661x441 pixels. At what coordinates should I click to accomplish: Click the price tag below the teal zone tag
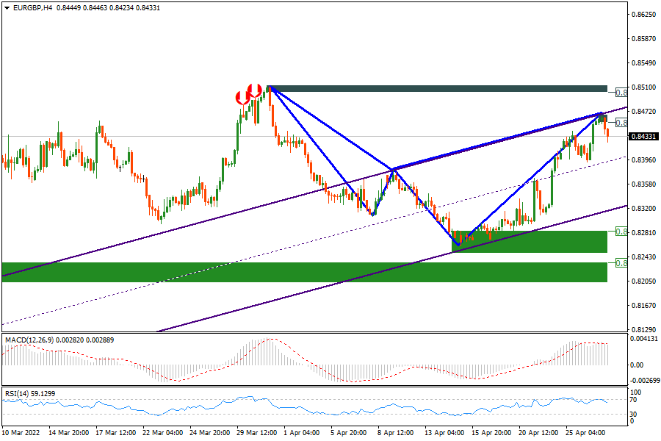[621, 123]
